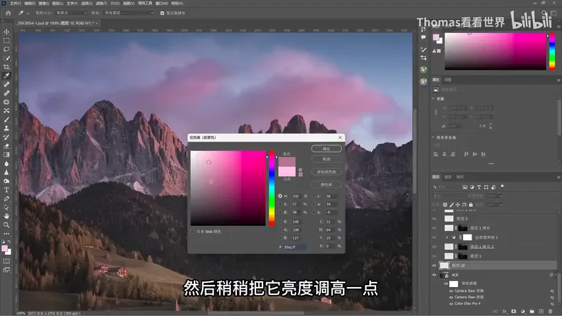Select the Lasso tool
562x316 pixels.
[x=7, y=49]
